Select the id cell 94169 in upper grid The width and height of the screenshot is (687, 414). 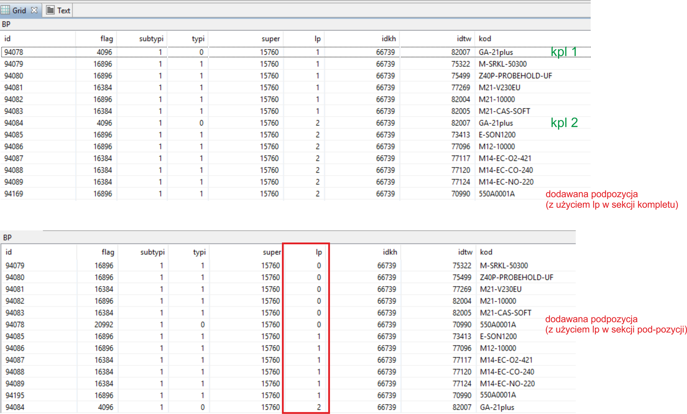[14, 194]
